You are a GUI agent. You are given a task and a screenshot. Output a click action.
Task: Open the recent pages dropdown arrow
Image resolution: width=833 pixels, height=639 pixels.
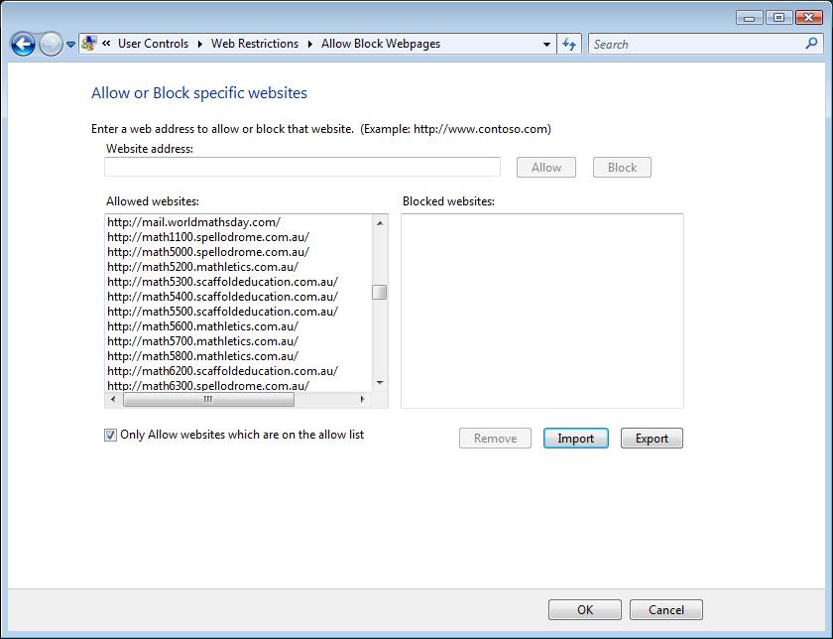70,45
